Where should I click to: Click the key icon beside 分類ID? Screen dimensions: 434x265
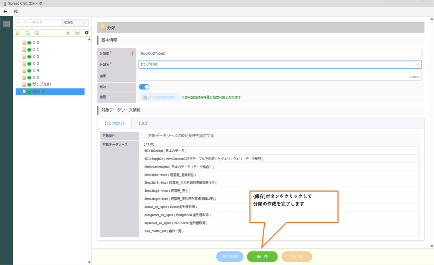132,54
